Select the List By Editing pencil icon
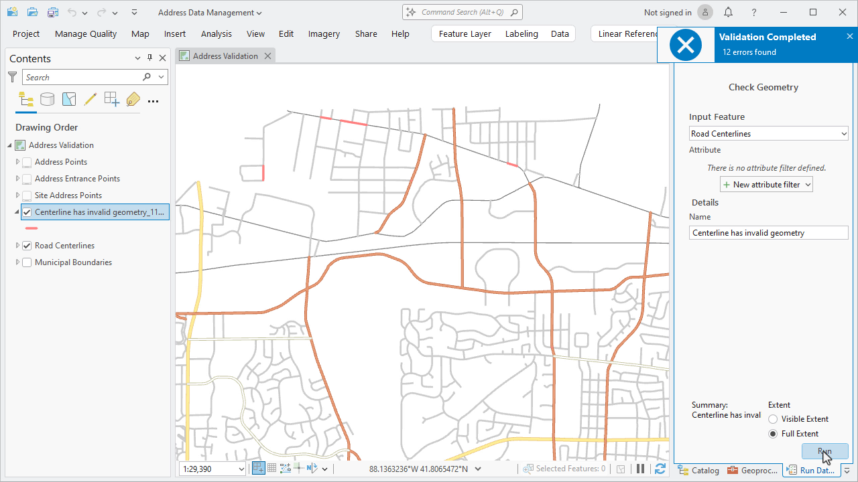This screenshot has height=482, width=858. pyautogui.click(x=90, y=99)
